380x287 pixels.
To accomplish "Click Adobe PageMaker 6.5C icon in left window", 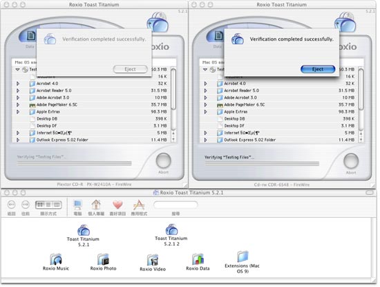I will pos(32,105).
